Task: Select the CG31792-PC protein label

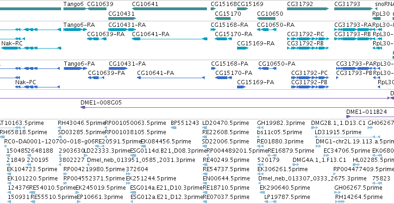Action: pyautogui.click(x=310, y=73)
